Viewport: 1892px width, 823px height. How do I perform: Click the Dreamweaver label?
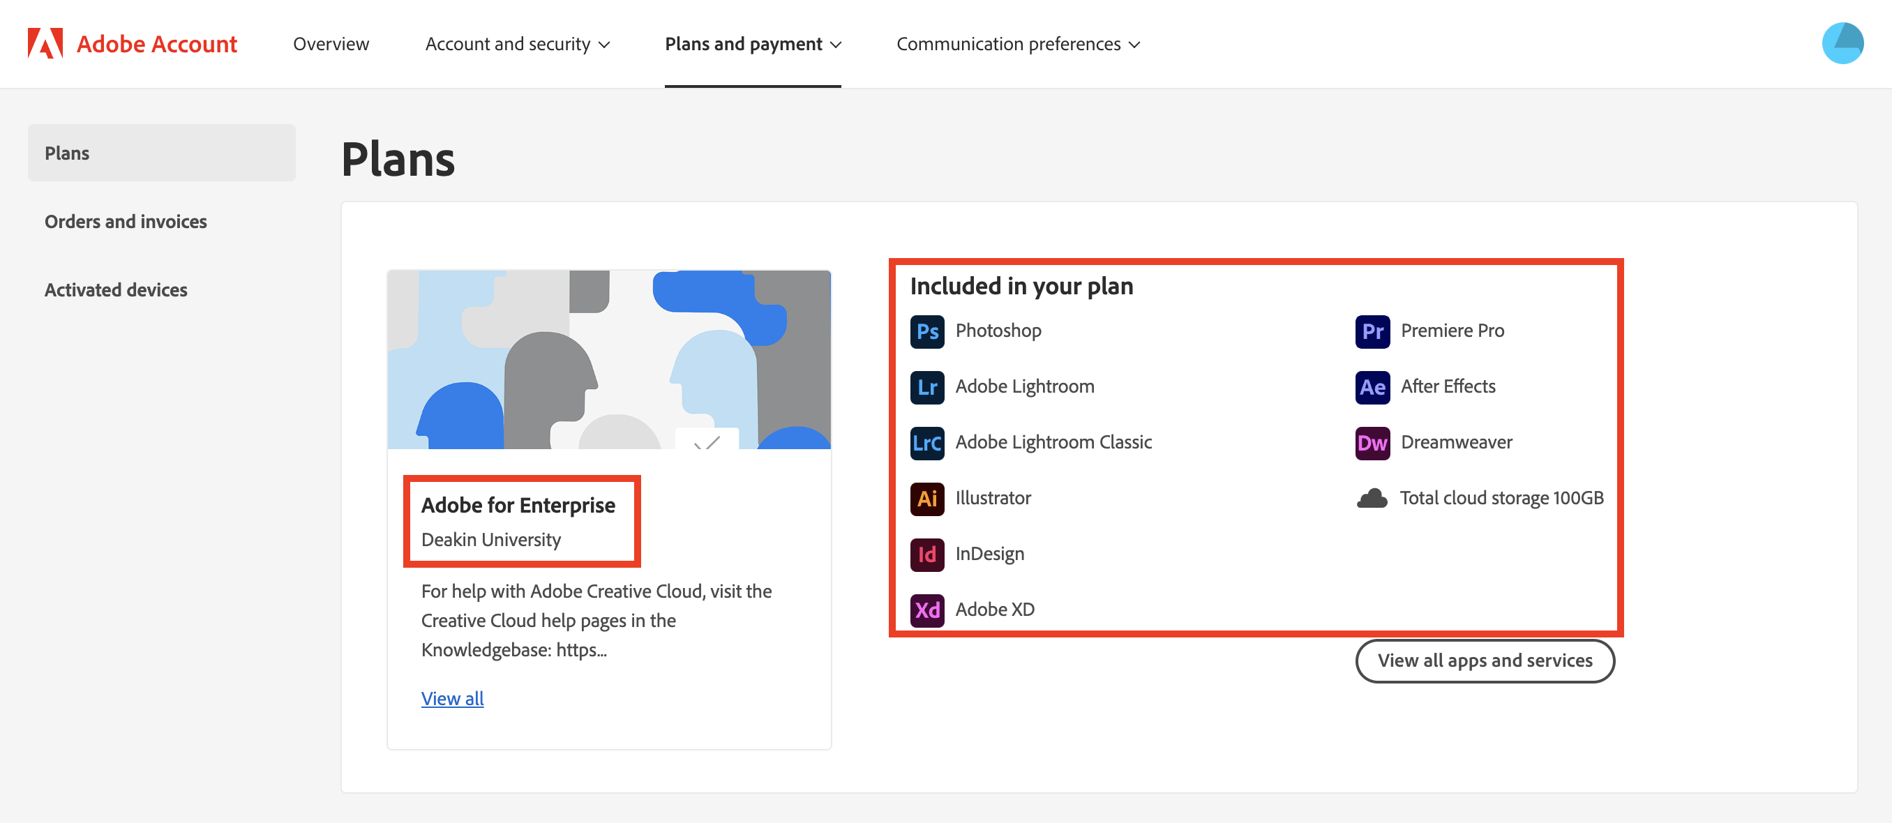click(1457, 442)
